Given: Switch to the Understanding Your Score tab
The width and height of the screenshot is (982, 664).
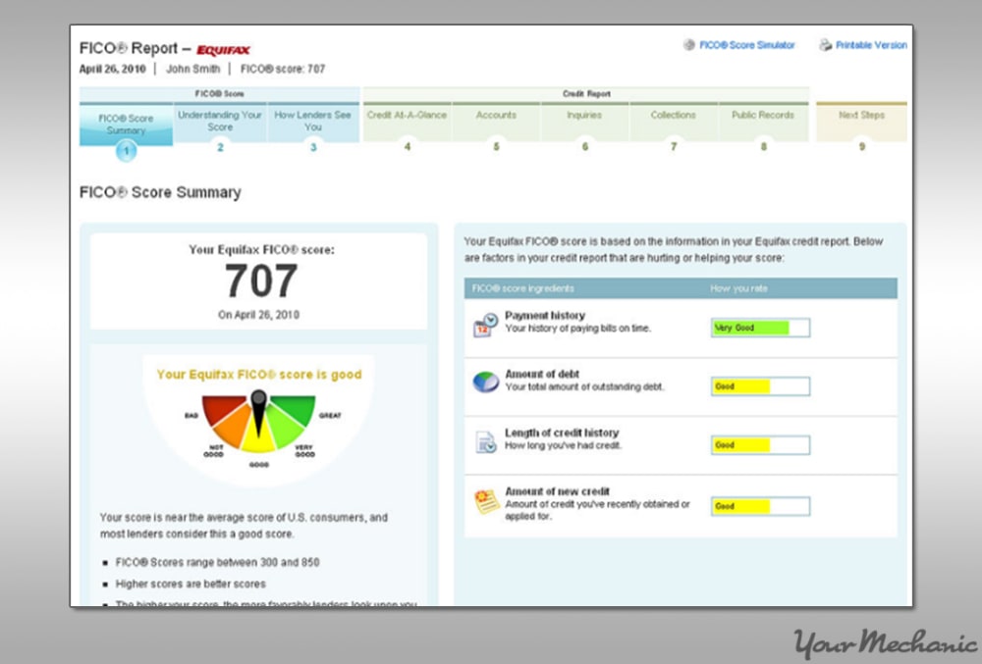Looking at the screenshot, I should point(220,122).
